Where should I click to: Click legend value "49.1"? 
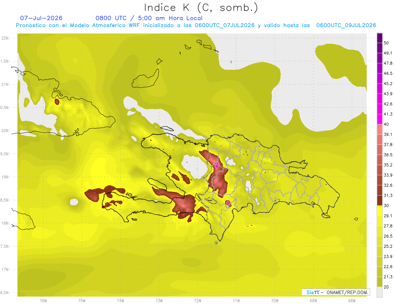[388, 53]
